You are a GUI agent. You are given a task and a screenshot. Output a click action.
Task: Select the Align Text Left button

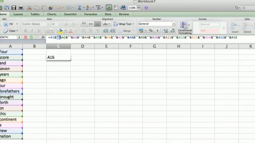pos(84,31)
